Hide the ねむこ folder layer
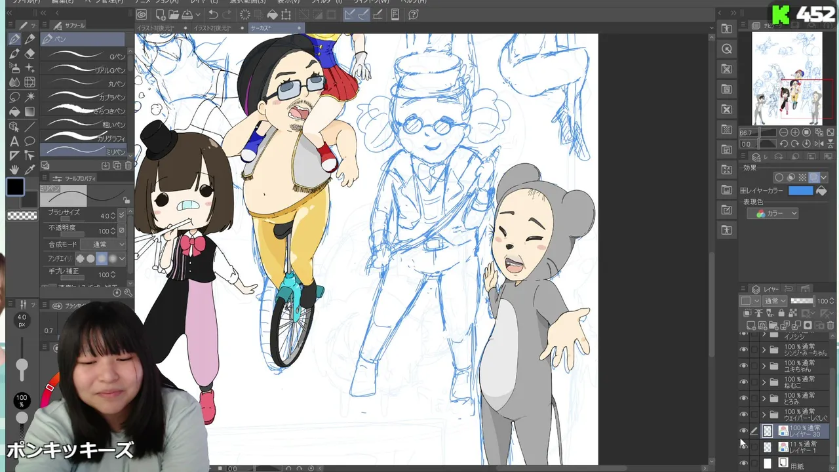The height and width of the screenshot is (472, 839). click(743, 382)
